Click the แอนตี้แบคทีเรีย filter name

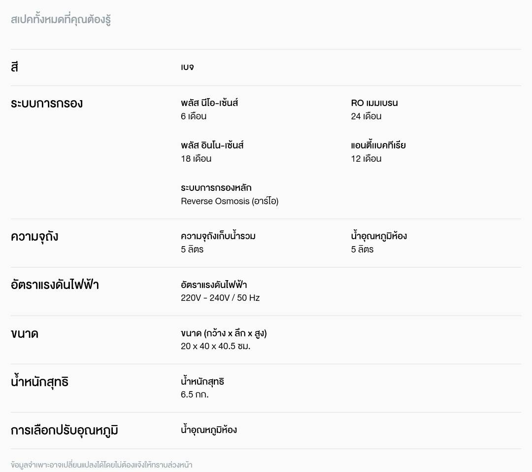point(378,145)
